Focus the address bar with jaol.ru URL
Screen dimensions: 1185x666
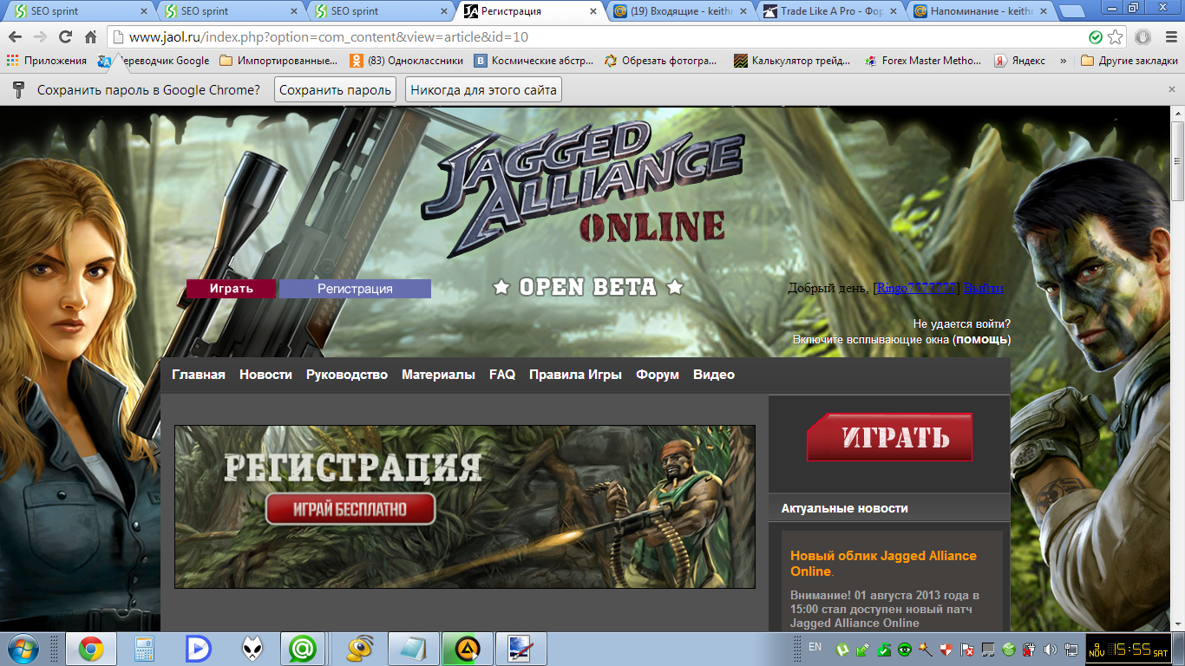[599, 37]
